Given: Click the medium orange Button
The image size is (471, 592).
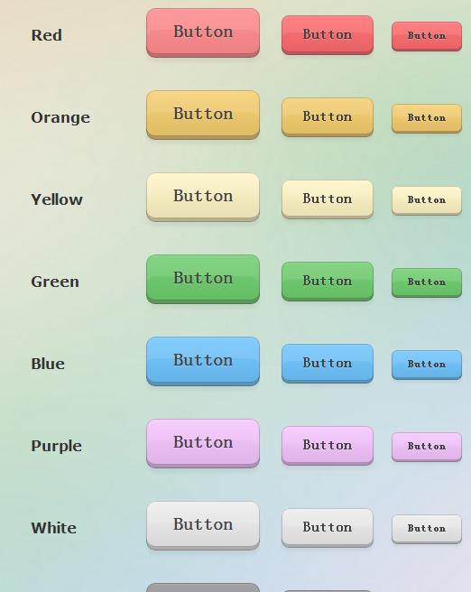Looking at the screenshot, I should tap(328, 117).
